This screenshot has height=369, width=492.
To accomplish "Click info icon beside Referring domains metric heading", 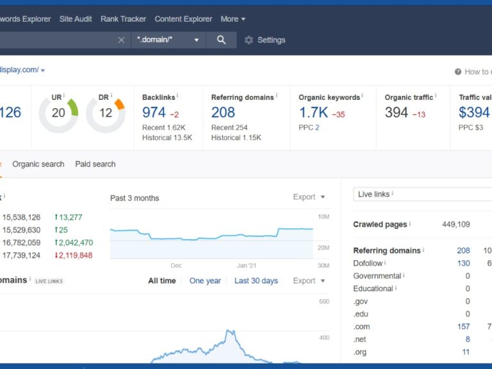I will tap(277, 95).
